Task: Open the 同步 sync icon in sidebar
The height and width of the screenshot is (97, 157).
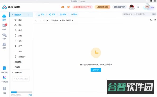Action: [4, 35]
